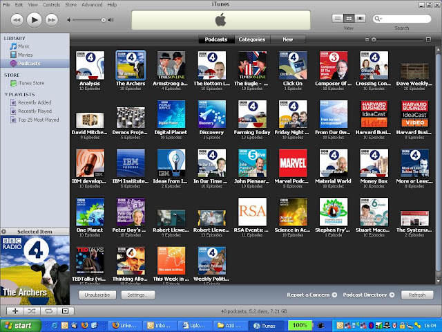The width and height of the screenshot is (442, 332).
Task: Open Firefox from Quick Launch
Action: [x=84, y=326]
